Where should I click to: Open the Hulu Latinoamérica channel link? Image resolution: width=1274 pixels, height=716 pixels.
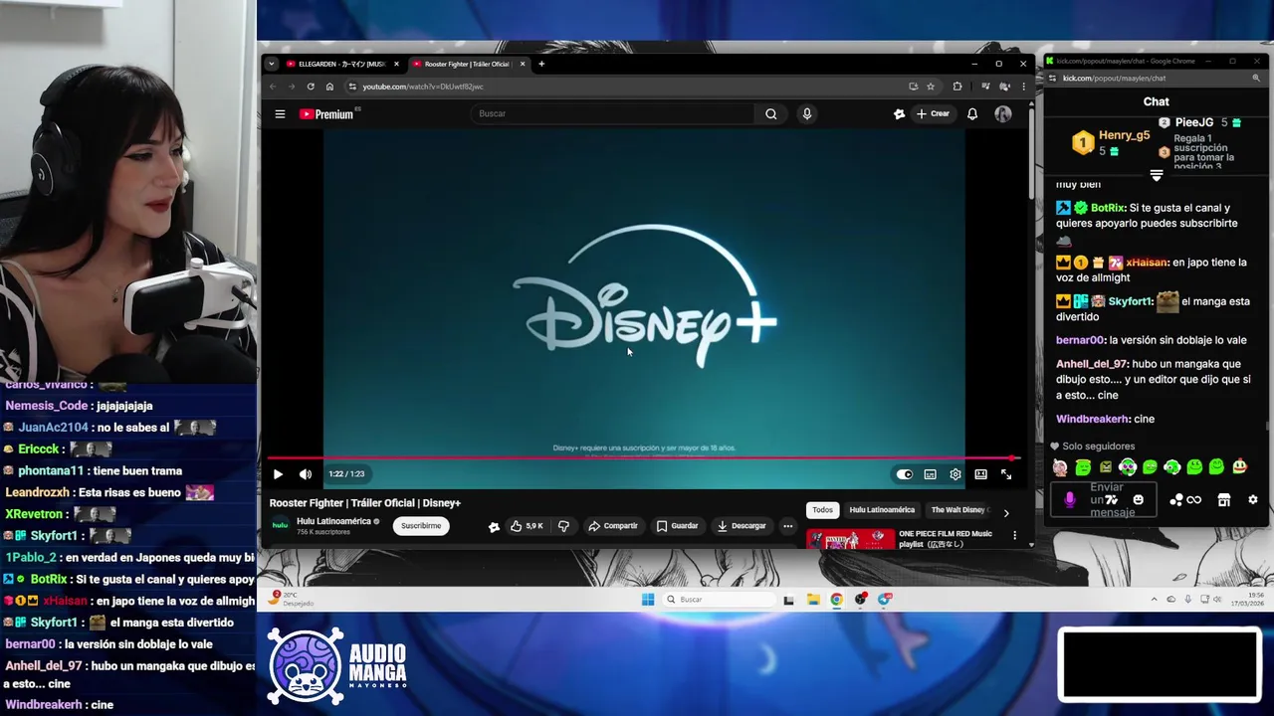pyautogui.click(x=333, y=521)
